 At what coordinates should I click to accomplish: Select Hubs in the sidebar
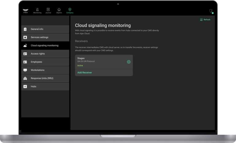coord(33,87)
